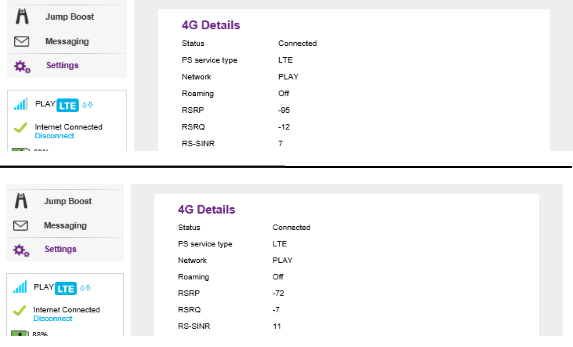Image resolution: width=573 pixels, height=347 pixels.
Task: Click the Settings gears icon in the lower screenshot
Action: coord(21,250)
